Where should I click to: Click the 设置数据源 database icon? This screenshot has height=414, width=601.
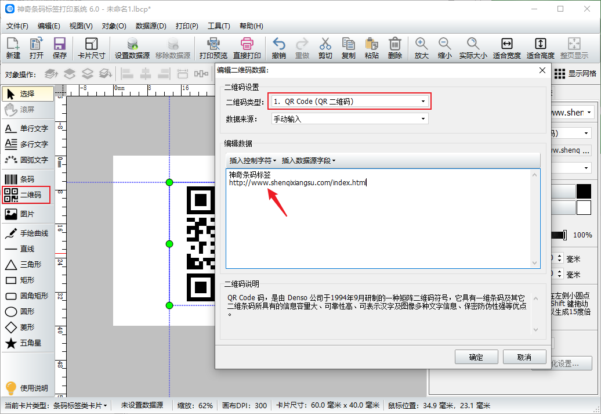(132, 48)
